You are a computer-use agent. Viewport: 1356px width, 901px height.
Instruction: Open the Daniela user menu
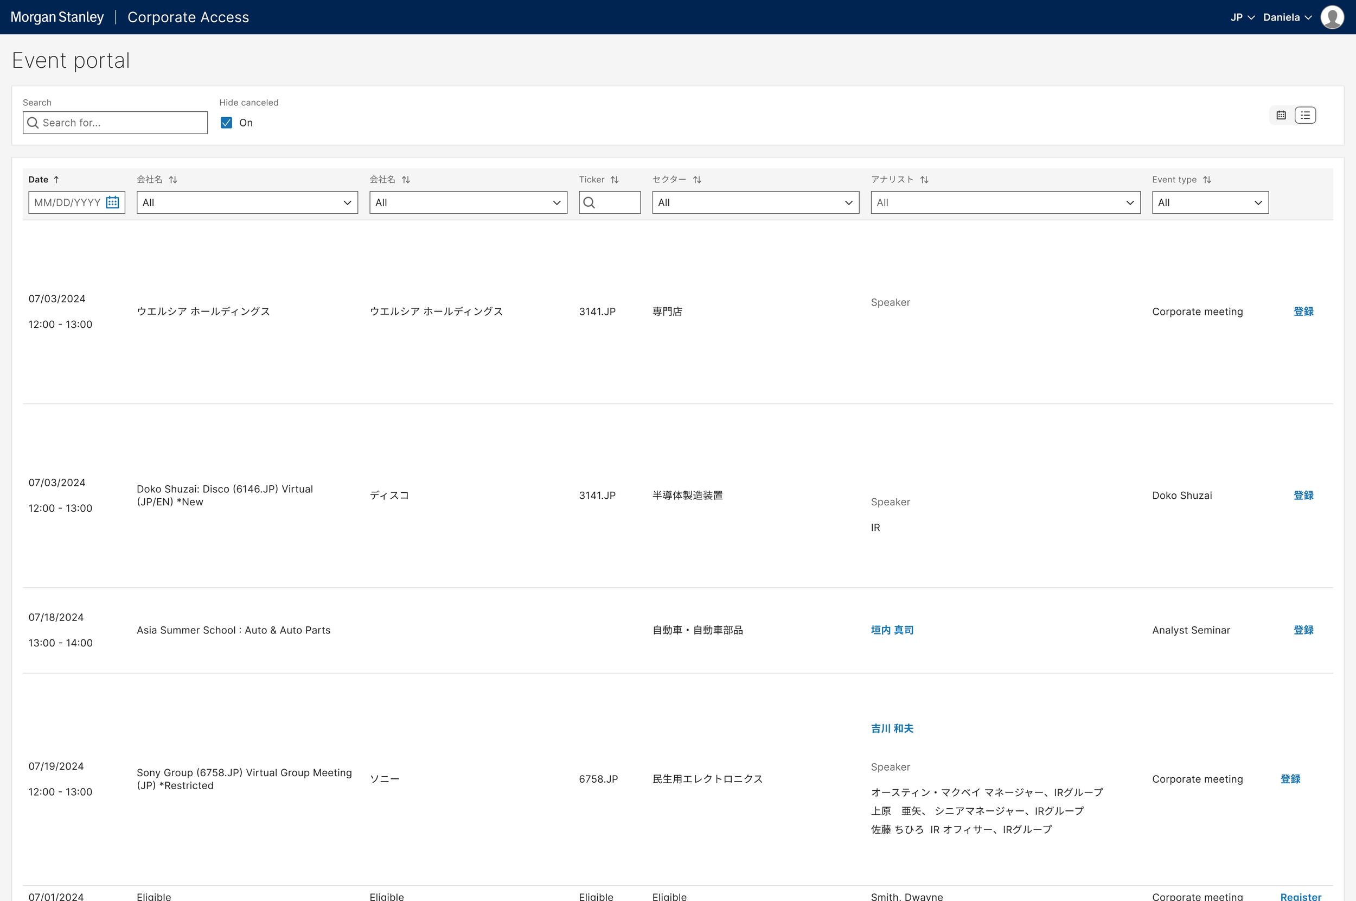(x=1287, y=17)
